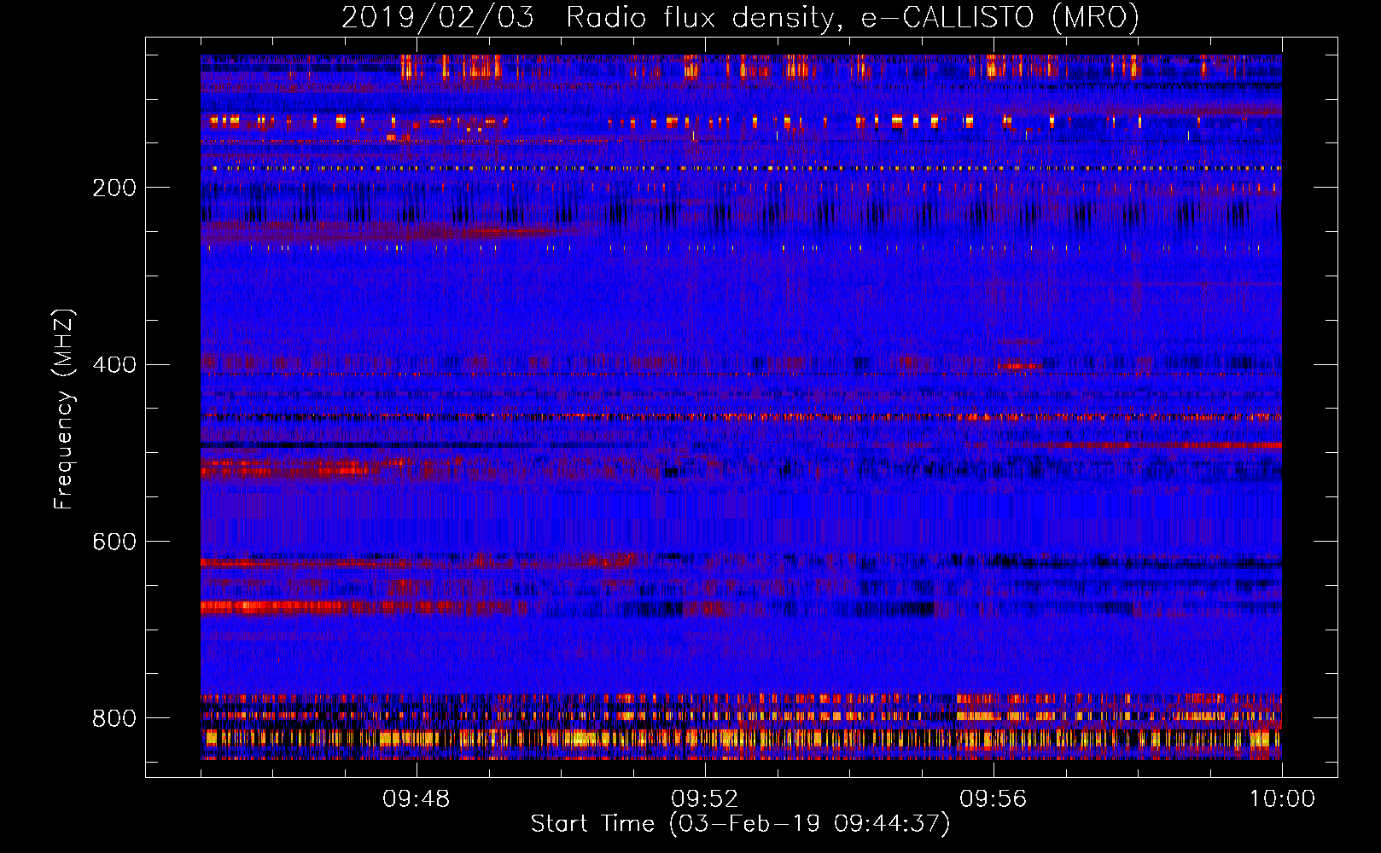Screen dimensions: 1381x853
Task: Click the 09:56 time tick label
Action: pos(994,799)
